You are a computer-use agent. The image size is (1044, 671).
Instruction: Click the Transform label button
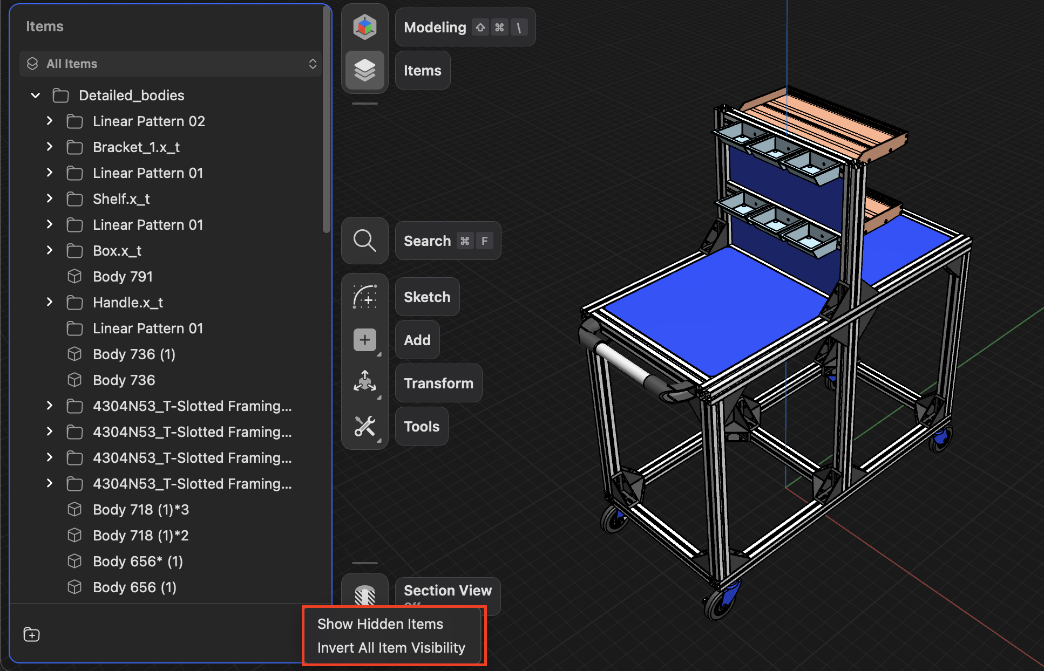pos(438,383)
